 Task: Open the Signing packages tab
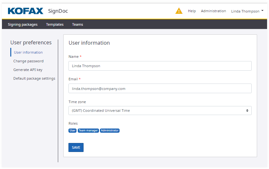click(x=22, y=24)
